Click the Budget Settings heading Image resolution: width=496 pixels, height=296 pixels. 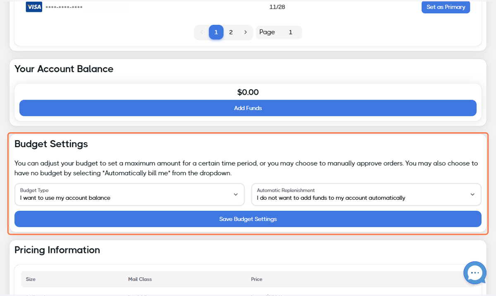[51, 144]
